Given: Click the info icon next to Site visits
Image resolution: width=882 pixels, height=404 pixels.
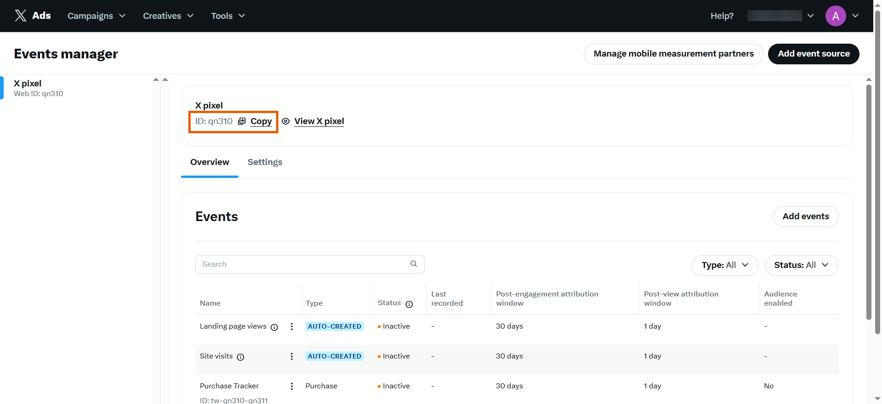Looking at the screenshot, I should click(x=240, y=357).
